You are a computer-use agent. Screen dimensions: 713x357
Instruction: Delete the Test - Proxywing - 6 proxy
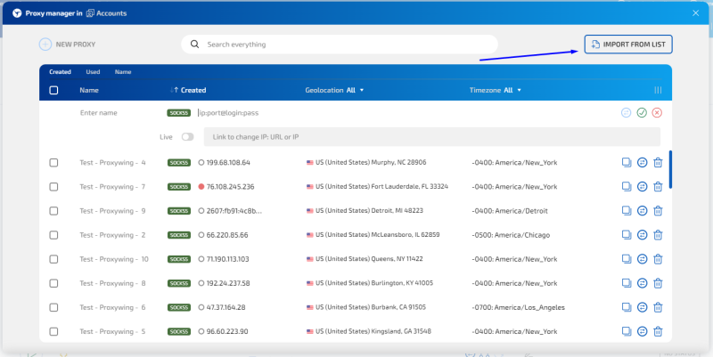click(658, 307)
